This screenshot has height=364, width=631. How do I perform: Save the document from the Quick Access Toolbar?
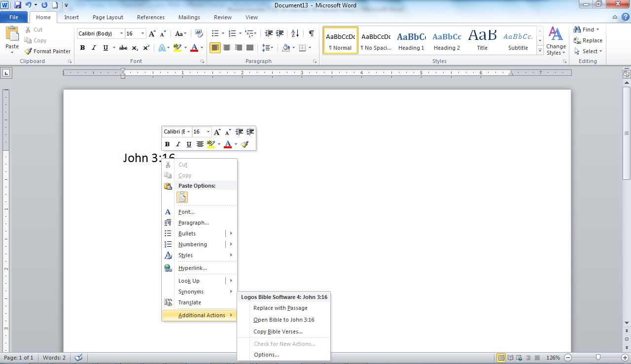18,5
